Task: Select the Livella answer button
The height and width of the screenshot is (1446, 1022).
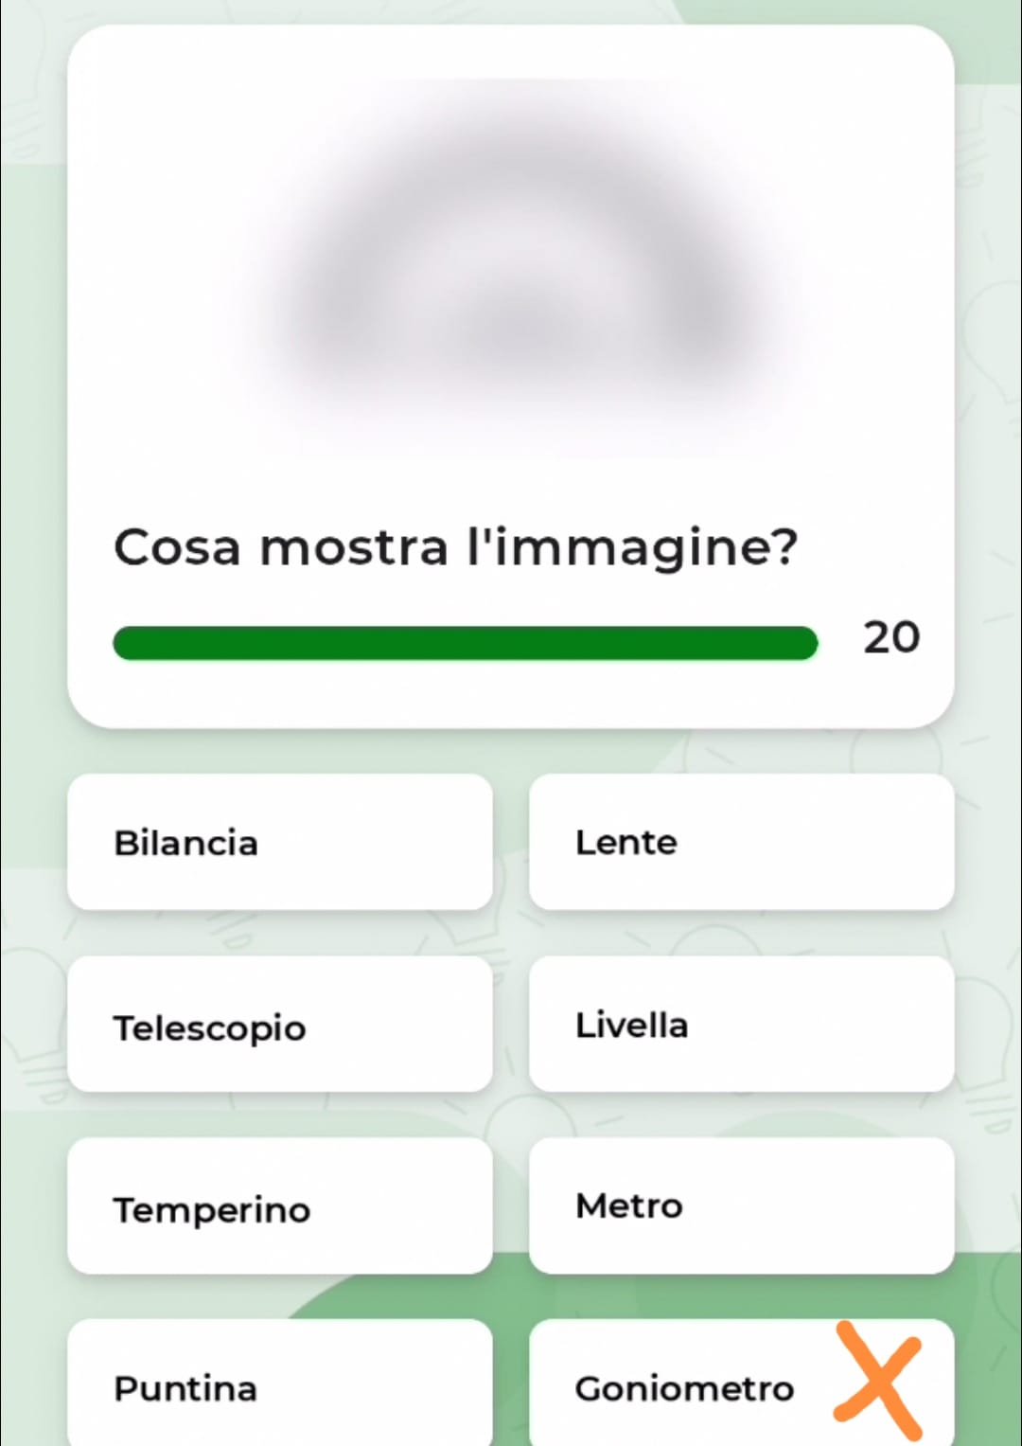Action: click(741, 1024)
